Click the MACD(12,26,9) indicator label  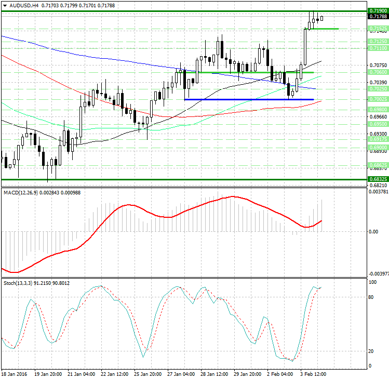pos(23,193)
